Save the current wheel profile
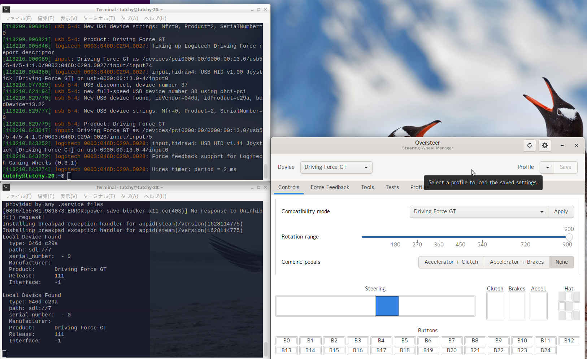 coord(565,167)
